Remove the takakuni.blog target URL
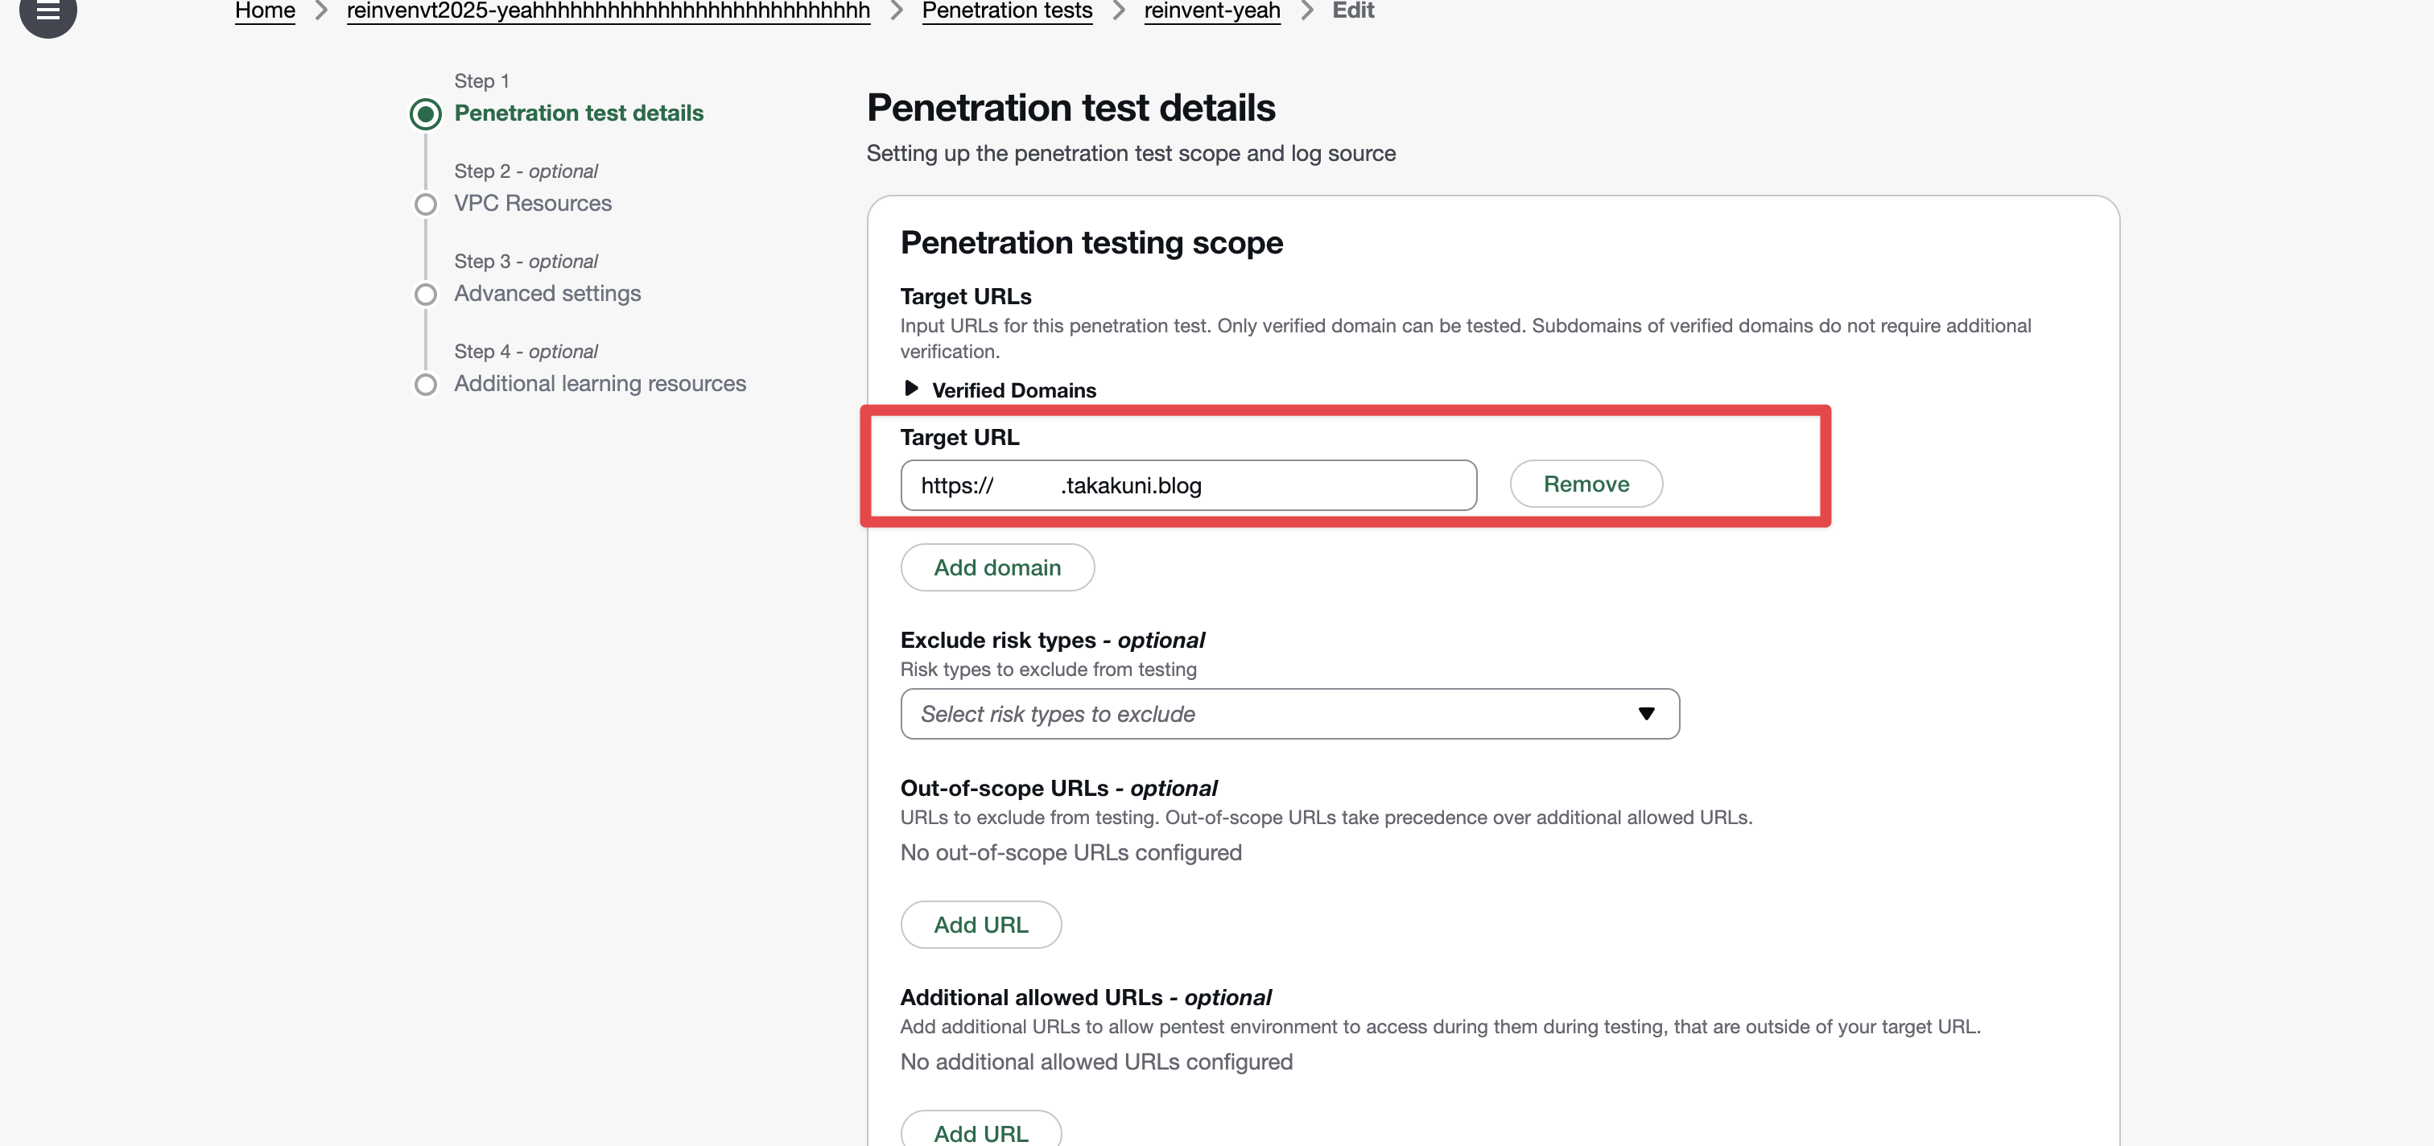Viewport: 2434px width, 1146px height. (x=1586, y=484)
